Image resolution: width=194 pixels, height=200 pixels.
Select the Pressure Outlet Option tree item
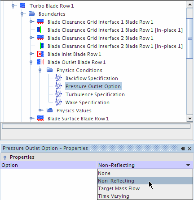[x=93, y=86]
